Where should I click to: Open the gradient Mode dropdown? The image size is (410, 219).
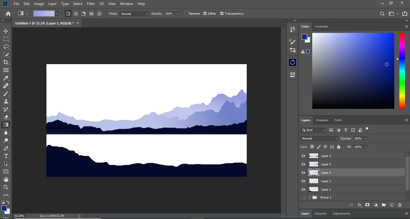click(x=134, y=14)
